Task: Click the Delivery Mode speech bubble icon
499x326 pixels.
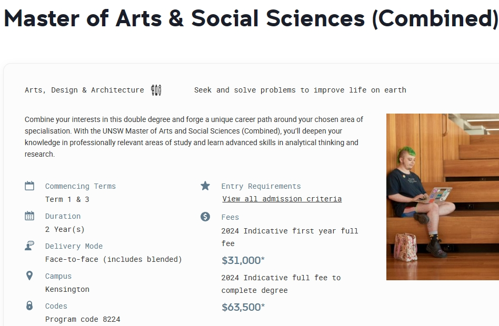Action: pos(29,246)
